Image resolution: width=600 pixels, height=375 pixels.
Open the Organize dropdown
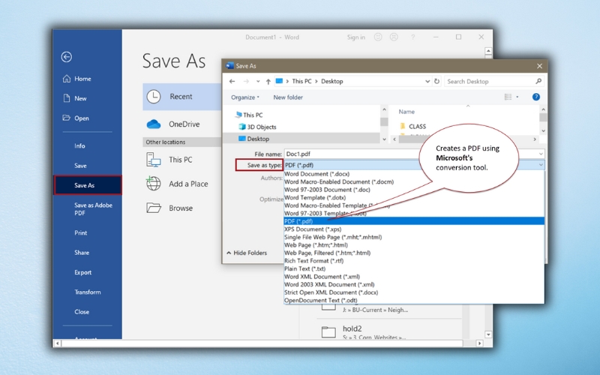tap(245, 97)
